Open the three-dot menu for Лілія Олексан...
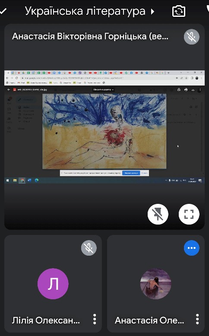209x336 pixels. tap(95, 319)
